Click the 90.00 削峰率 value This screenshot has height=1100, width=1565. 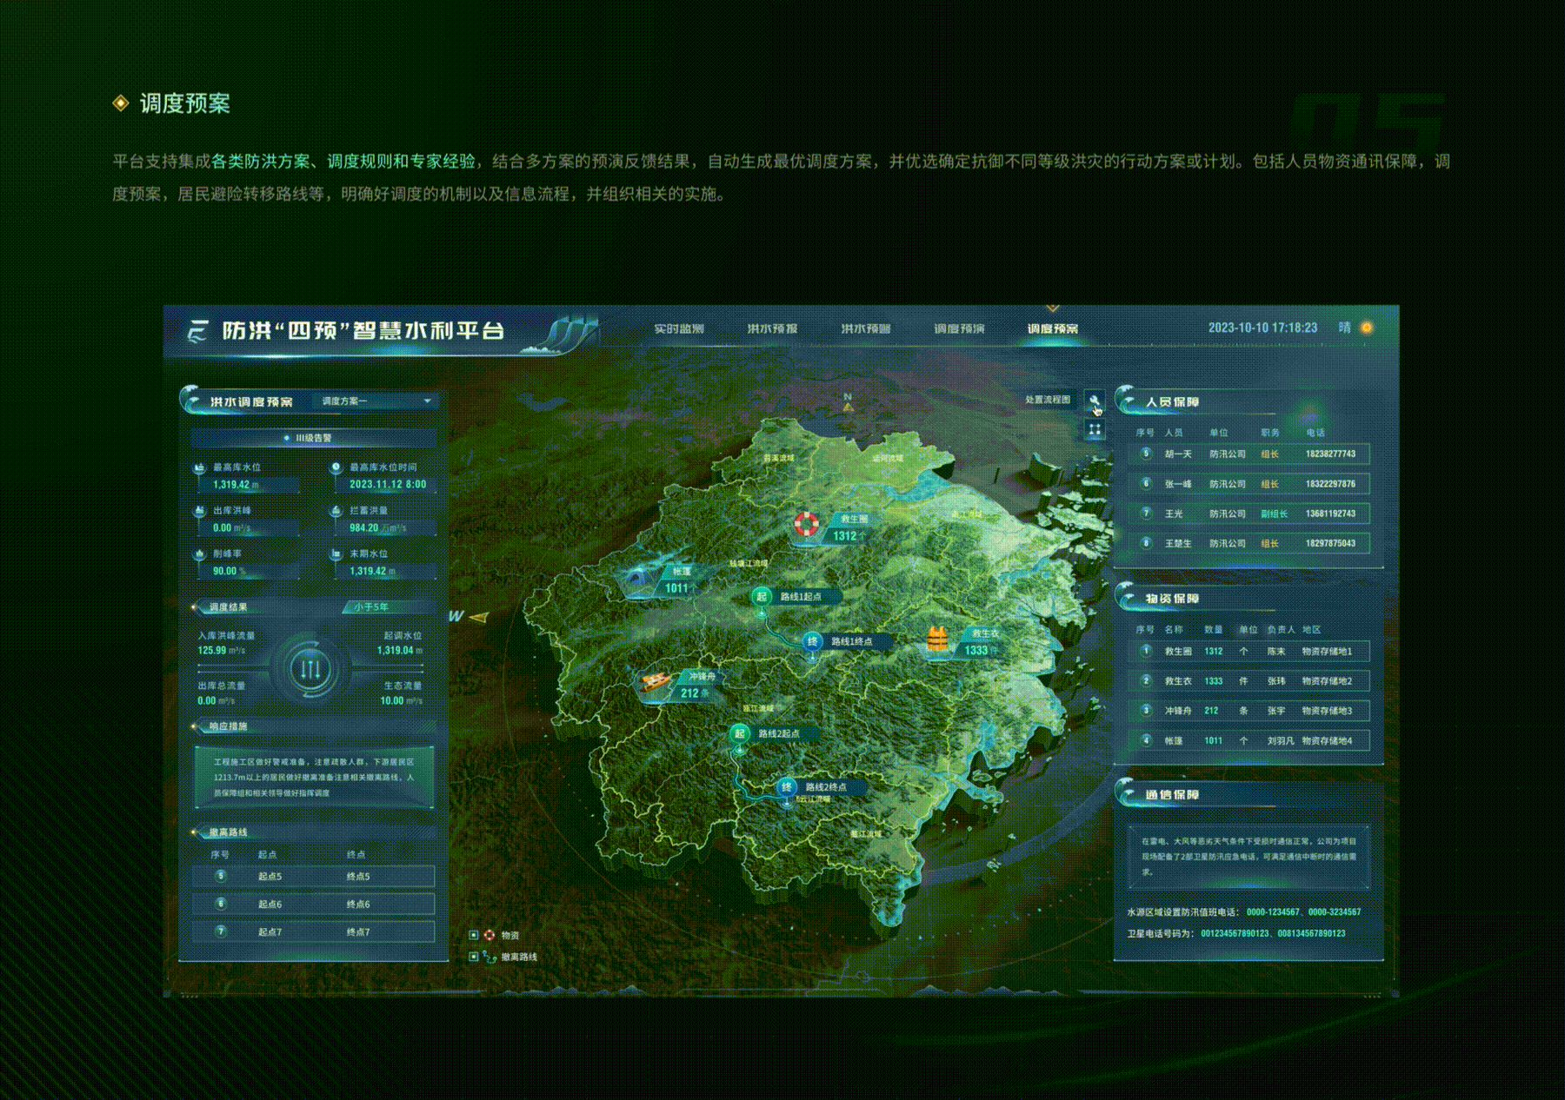click(224, 571)
